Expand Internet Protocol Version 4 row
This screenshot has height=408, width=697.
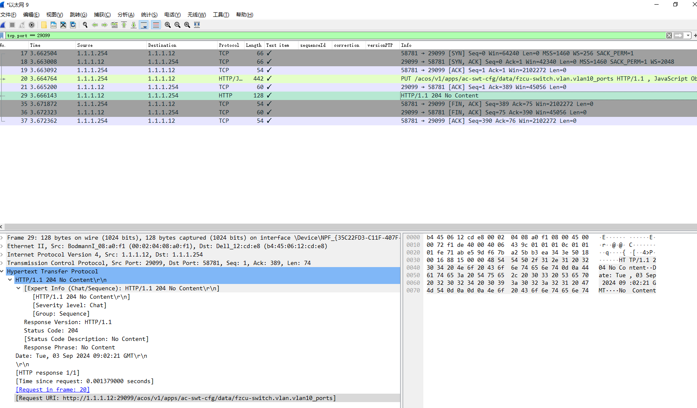click(3, 255)
